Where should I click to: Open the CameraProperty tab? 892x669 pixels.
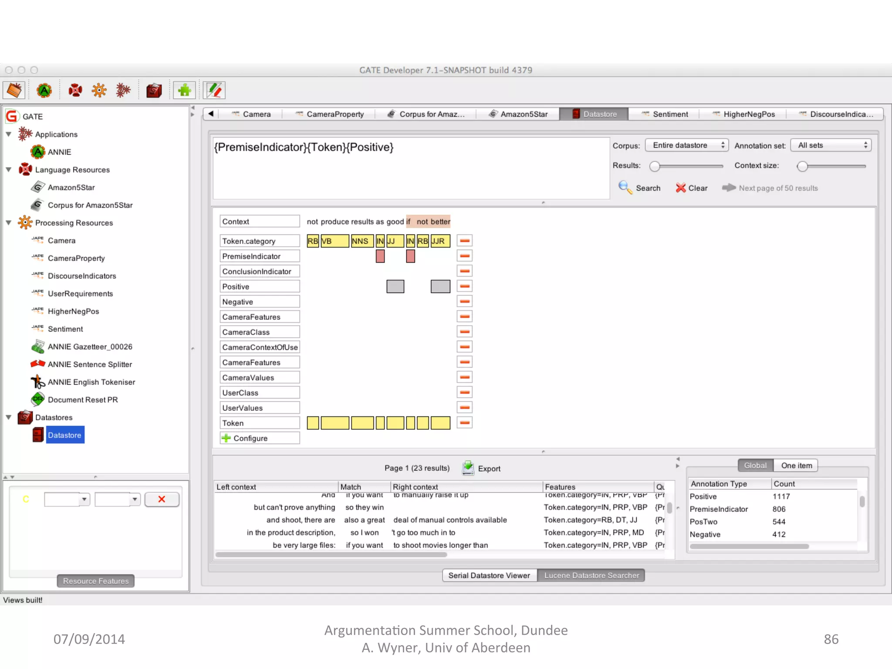pos(334,114)
